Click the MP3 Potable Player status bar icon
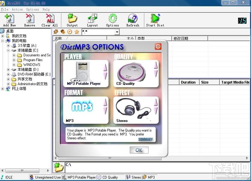 pos(64,177)
